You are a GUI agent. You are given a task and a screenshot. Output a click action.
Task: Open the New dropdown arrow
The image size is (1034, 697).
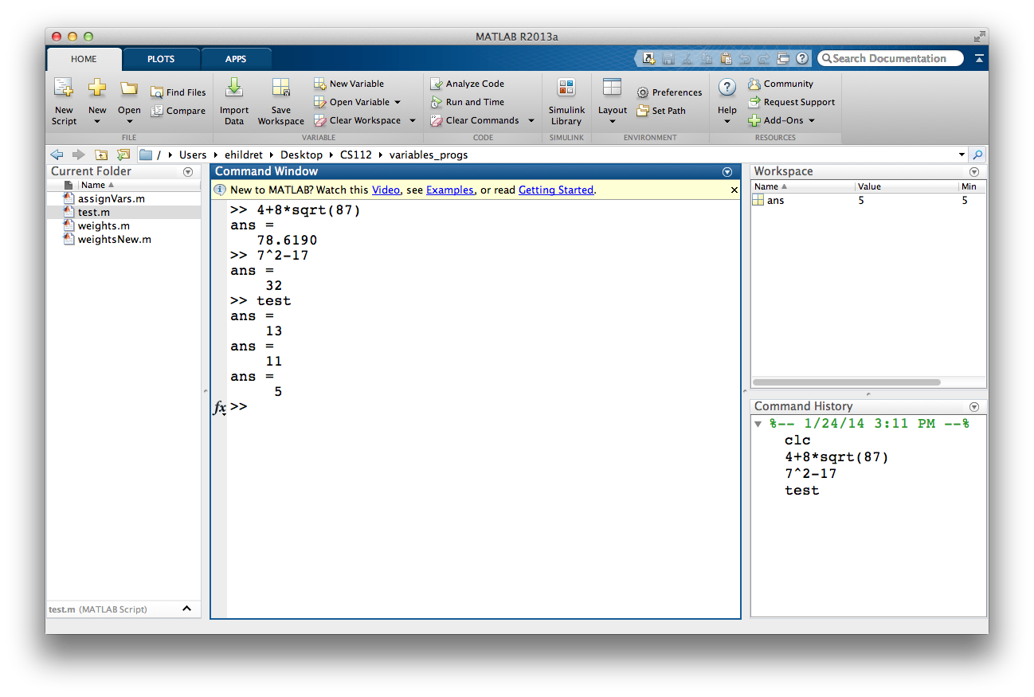97,122
